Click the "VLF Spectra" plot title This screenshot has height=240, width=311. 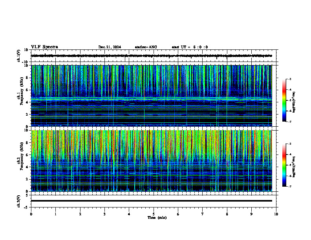tap(44, 47)
